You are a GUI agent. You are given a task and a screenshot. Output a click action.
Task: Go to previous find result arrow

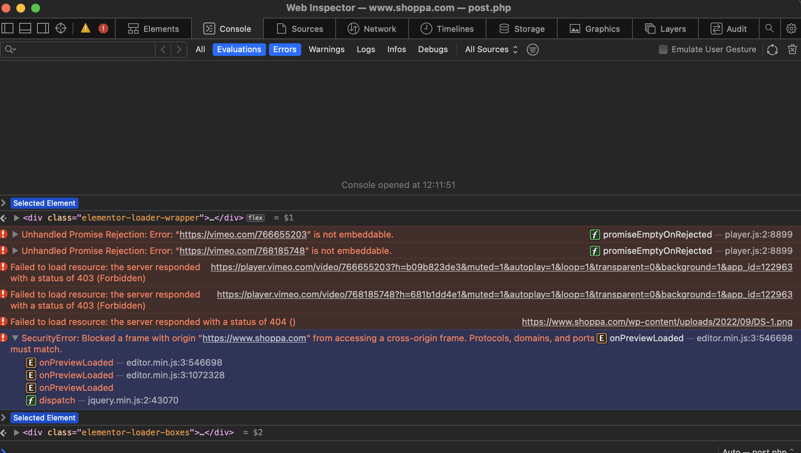[163, 50]
